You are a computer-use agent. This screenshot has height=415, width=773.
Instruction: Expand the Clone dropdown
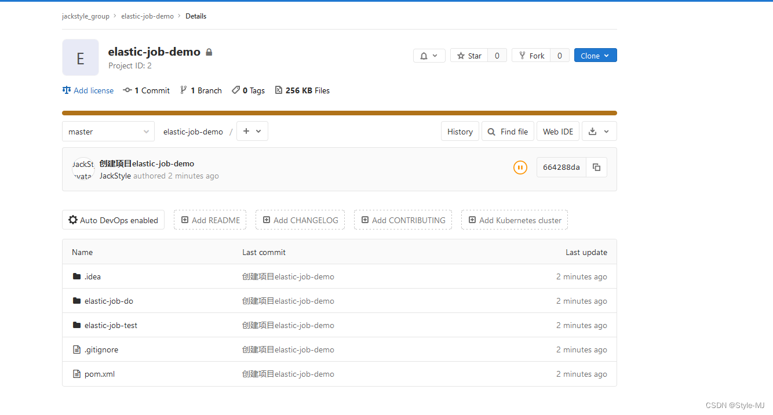(595, 56)
